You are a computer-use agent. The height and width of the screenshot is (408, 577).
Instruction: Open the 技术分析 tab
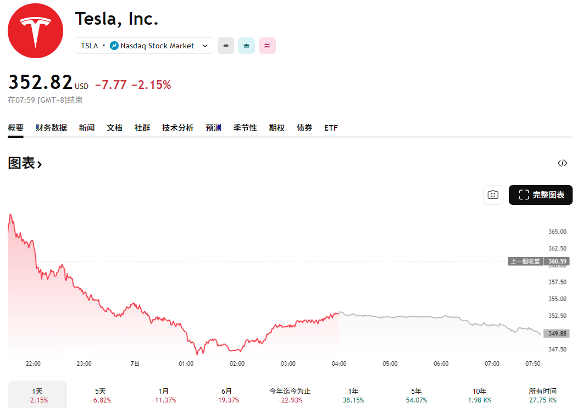coord(177,127)
